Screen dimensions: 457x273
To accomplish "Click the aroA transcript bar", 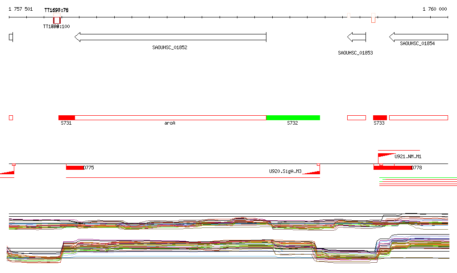I will point(170,118).
